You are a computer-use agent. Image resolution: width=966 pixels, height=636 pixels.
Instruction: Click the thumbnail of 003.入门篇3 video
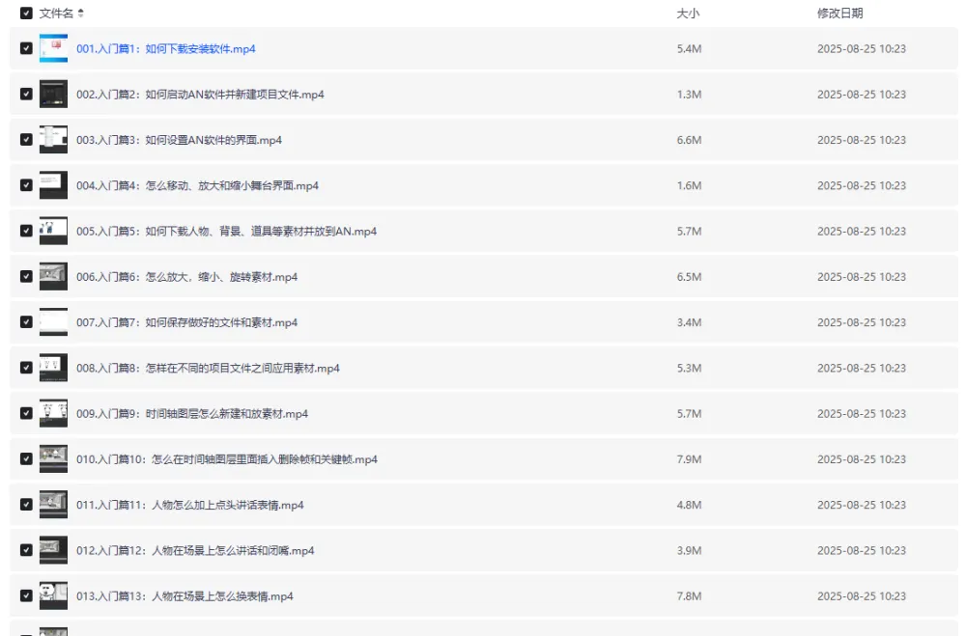pos(52,140)
